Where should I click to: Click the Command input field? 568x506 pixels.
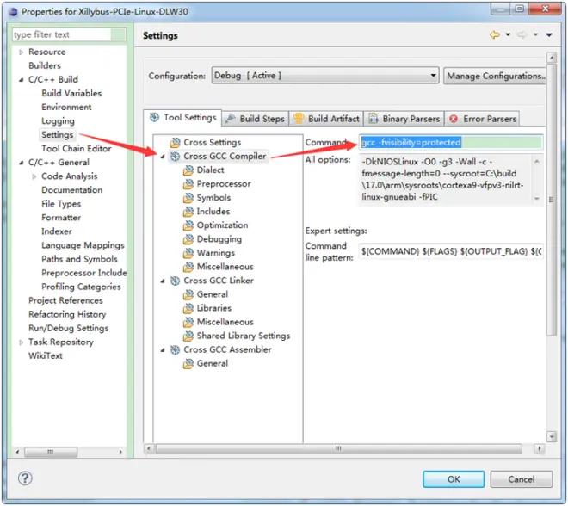click(451, 142)
